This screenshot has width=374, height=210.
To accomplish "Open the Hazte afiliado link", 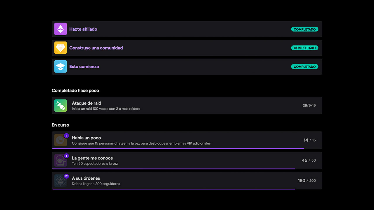I will click(x=83, y=29).
